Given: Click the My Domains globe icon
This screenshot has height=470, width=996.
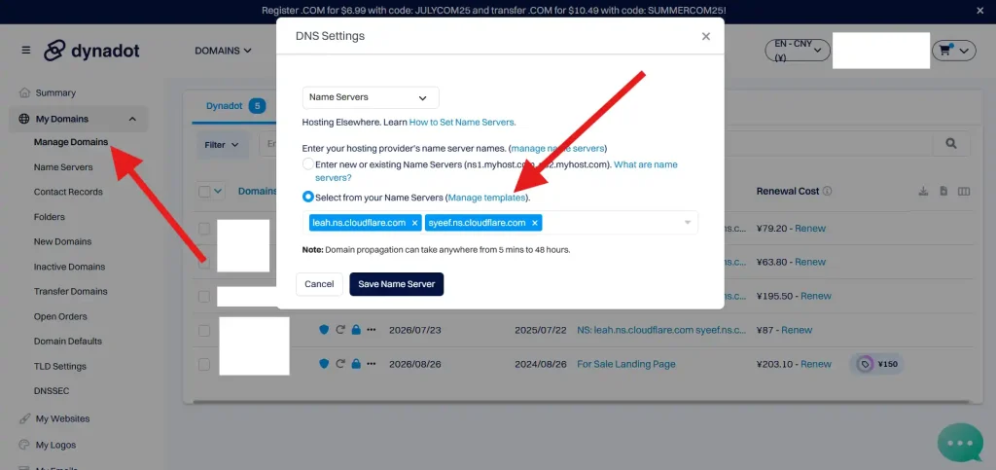Looking at the screenshot, I should (x=24, y=119).
